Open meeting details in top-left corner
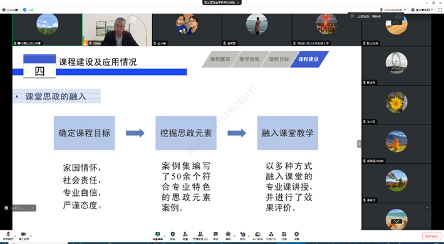The width and height of the screenshot is (444, 244). point(10,10)
